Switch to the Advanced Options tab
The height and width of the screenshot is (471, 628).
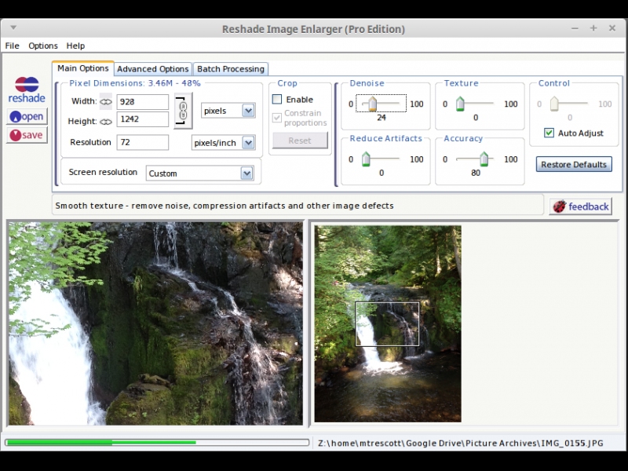(x=152, y=69)
